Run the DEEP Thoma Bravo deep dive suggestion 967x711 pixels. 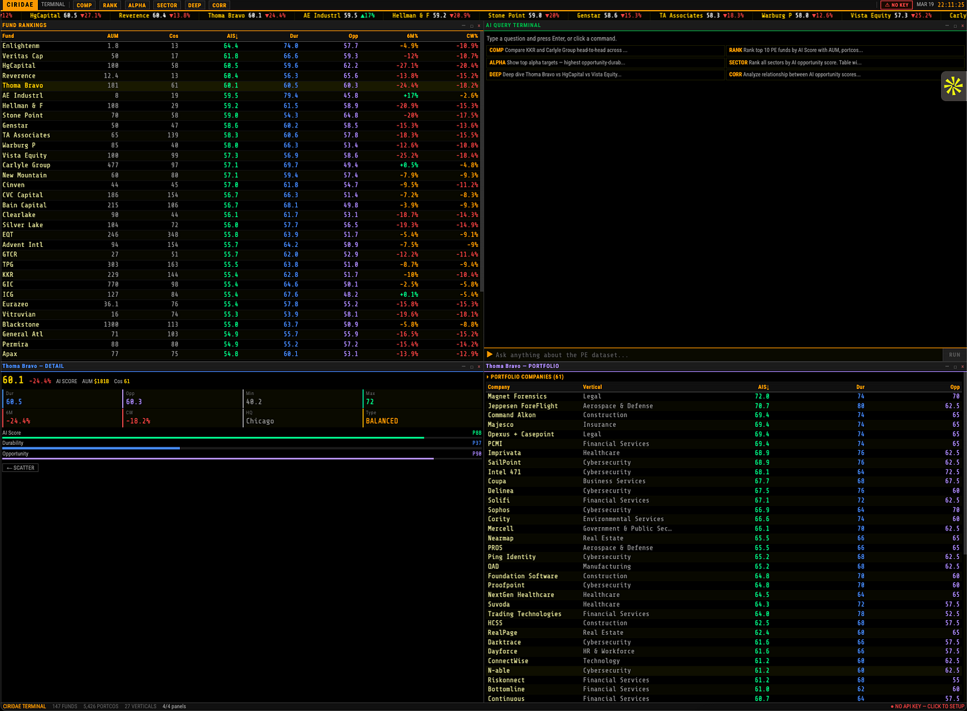(x=605, y=74)
